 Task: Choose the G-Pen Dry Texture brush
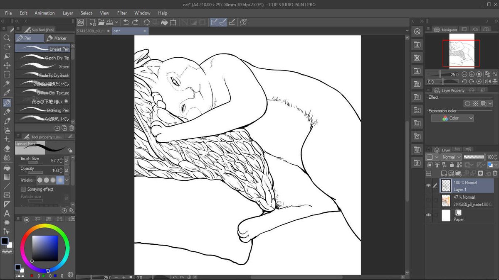coord(43,93)
